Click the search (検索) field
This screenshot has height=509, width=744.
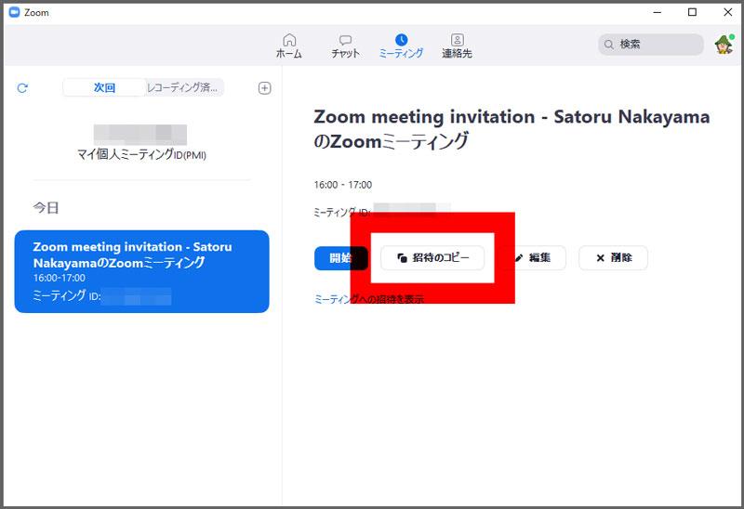pyautogui.click(x=650, y=45)
